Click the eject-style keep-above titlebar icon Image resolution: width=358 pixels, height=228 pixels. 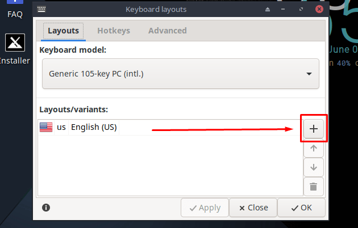pos(268,9)
